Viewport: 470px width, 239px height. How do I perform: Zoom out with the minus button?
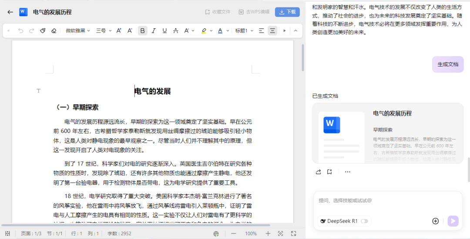[x=234, y=234]
